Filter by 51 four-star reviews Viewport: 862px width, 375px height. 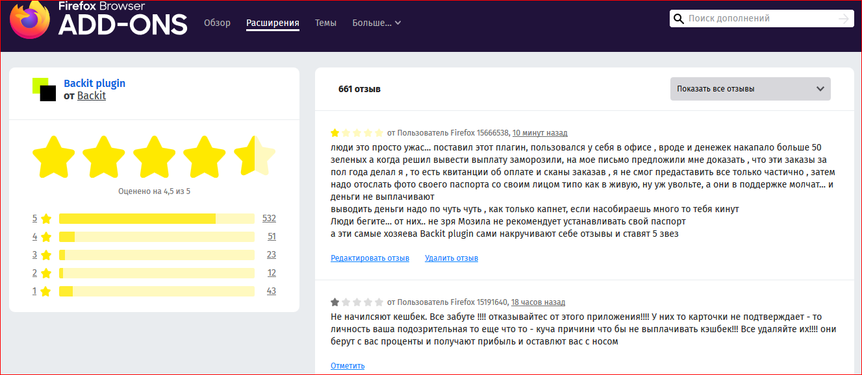coord(272,236)
